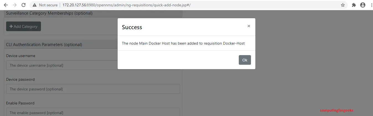The image size is (373, 116).
Task: Click the computingforgeeks watermark text
Action: coord(336,110)
